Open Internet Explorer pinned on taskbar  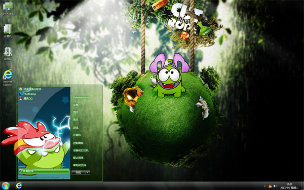pos(19,186)
